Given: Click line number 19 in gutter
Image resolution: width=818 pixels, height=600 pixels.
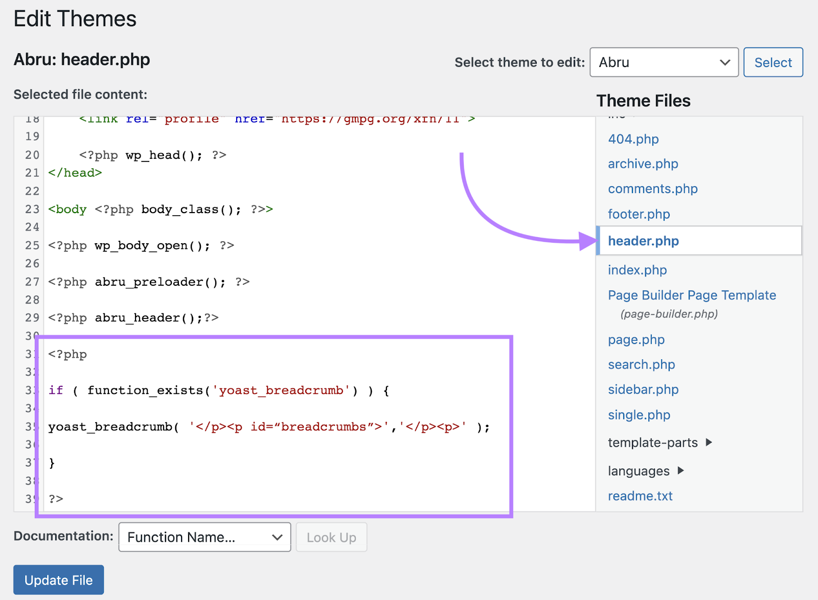Looking at the screenshot, I should pyautogui.click(x=32, y=136).
